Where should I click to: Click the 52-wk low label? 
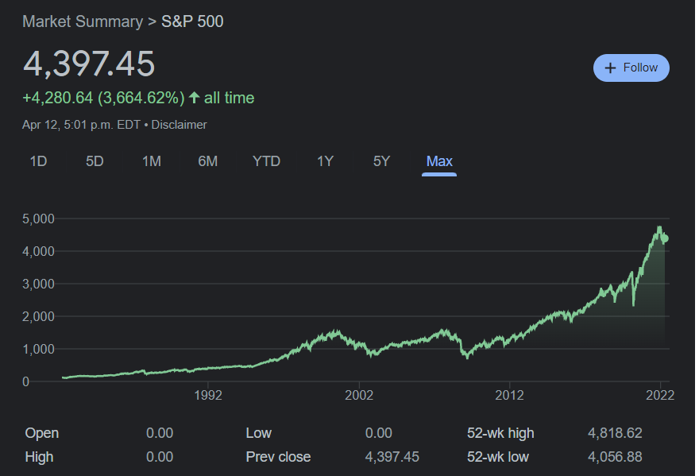pyautogui.click(x=498, y=457)
